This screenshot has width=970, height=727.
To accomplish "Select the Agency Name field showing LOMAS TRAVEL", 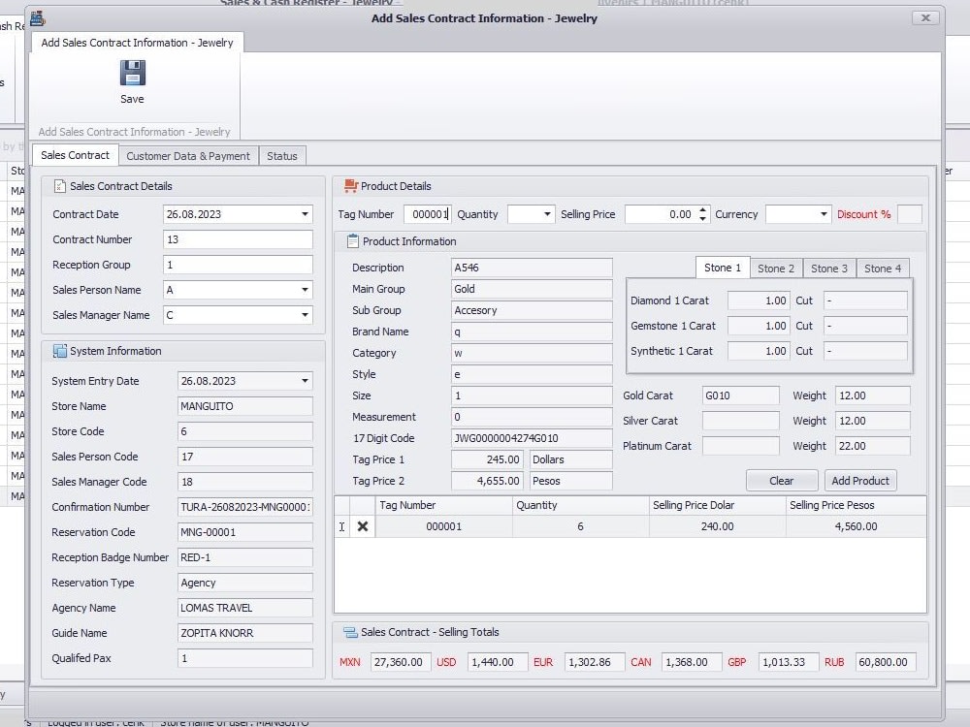I will click(244, 608).
